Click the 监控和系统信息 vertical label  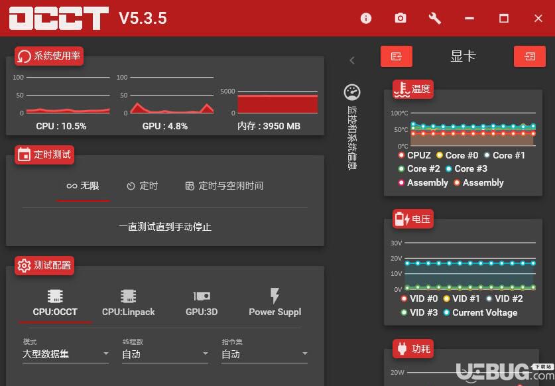(x=352, y=139)
